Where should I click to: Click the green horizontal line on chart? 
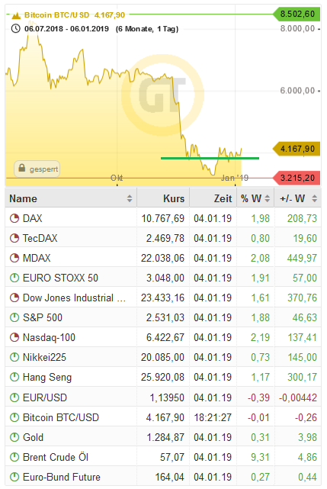tap(210, 159)
